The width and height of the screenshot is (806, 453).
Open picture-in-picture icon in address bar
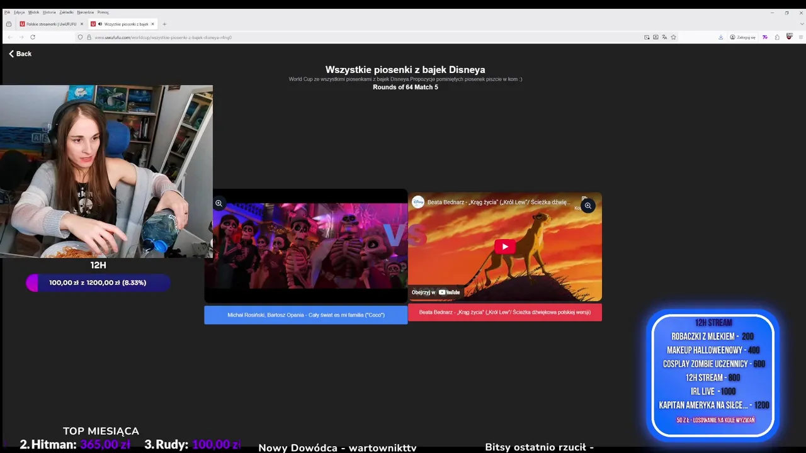click(647, 37)
